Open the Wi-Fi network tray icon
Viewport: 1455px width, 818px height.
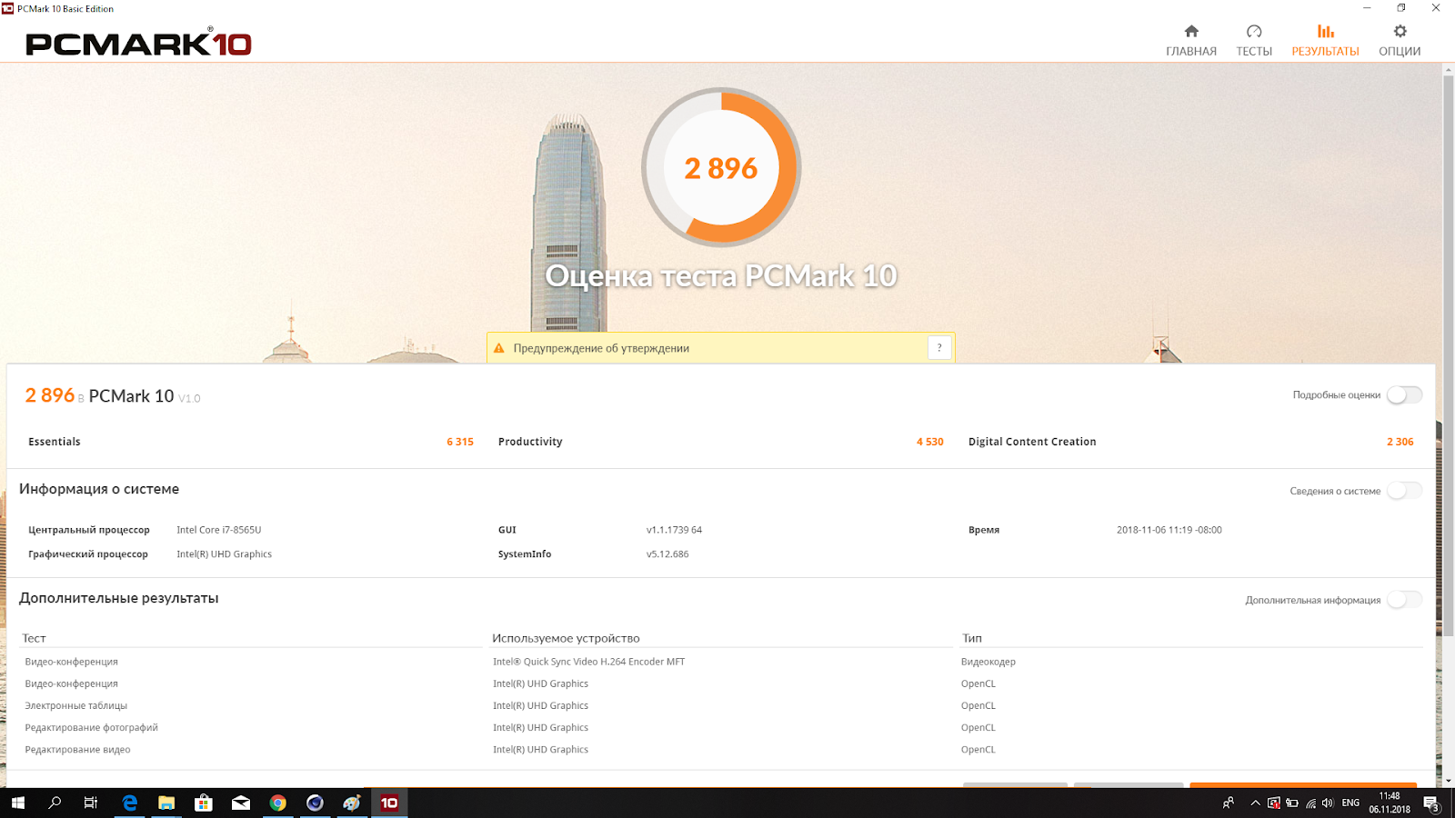[x=1310, y=803]
